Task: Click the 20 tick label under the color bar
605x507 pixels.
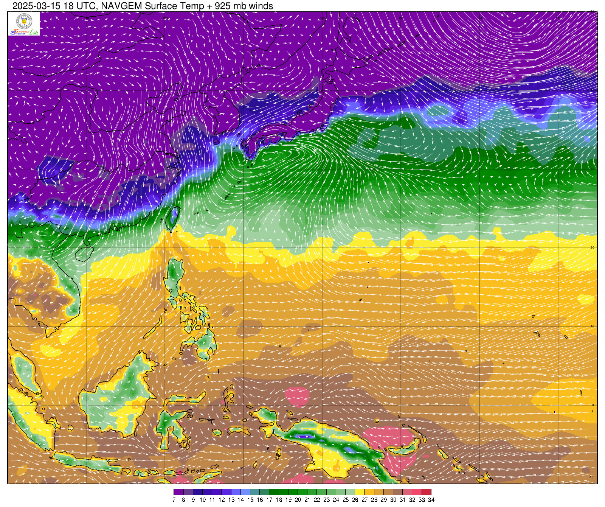Action: click(x=298, y=500)
